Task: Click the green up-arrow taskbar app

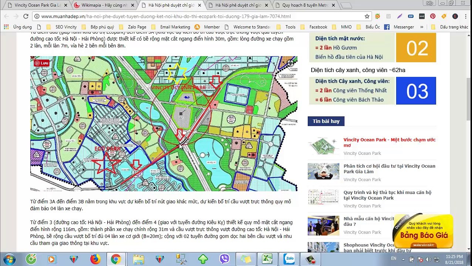Action: pos(203,259)
